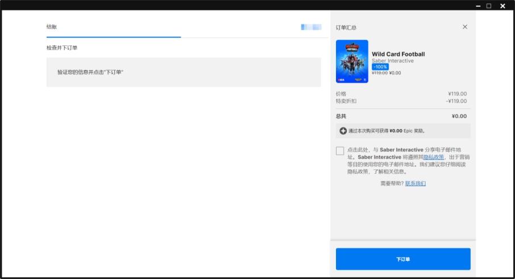Click the Wild Card Football cover thumbnail
Screen dimensions: 515x279
(x=352, y=61)
